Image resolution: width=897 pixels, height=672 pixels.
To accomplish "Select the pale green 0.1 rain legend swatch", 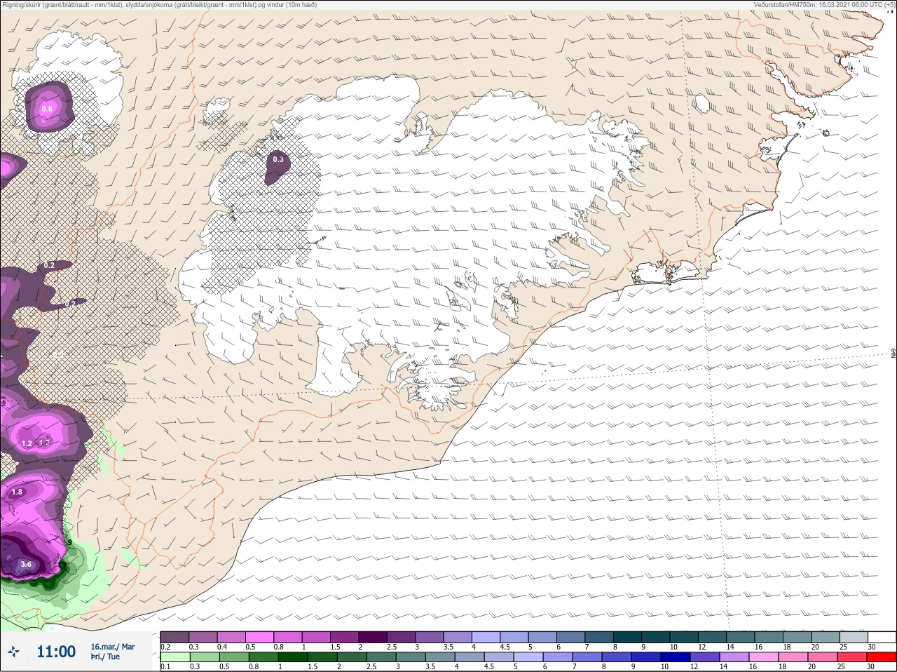I will click(x=174, y=657).
